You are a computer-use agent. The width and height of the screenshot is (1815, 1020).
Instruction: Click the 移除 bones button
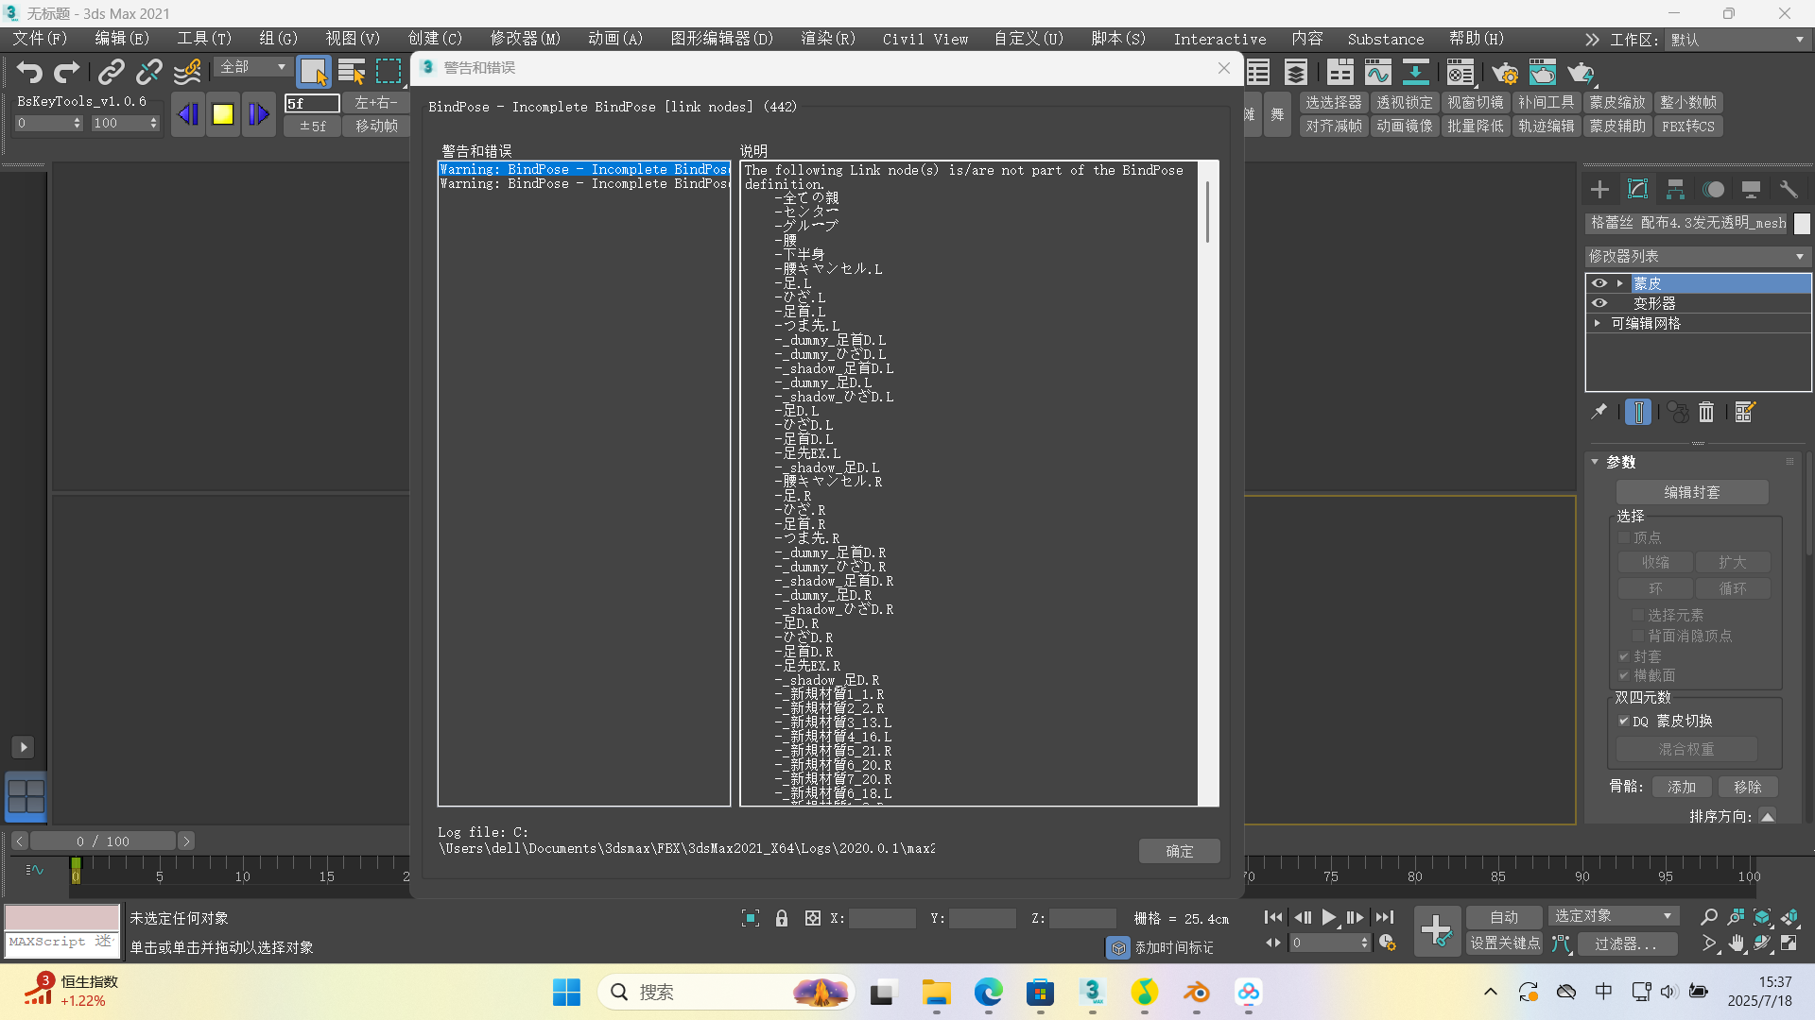[x=1748, y=787]
